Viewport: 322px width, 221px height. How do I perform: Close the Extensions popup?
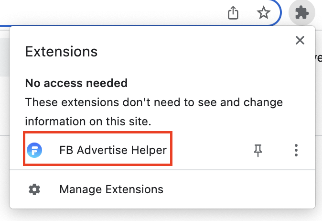300,40
